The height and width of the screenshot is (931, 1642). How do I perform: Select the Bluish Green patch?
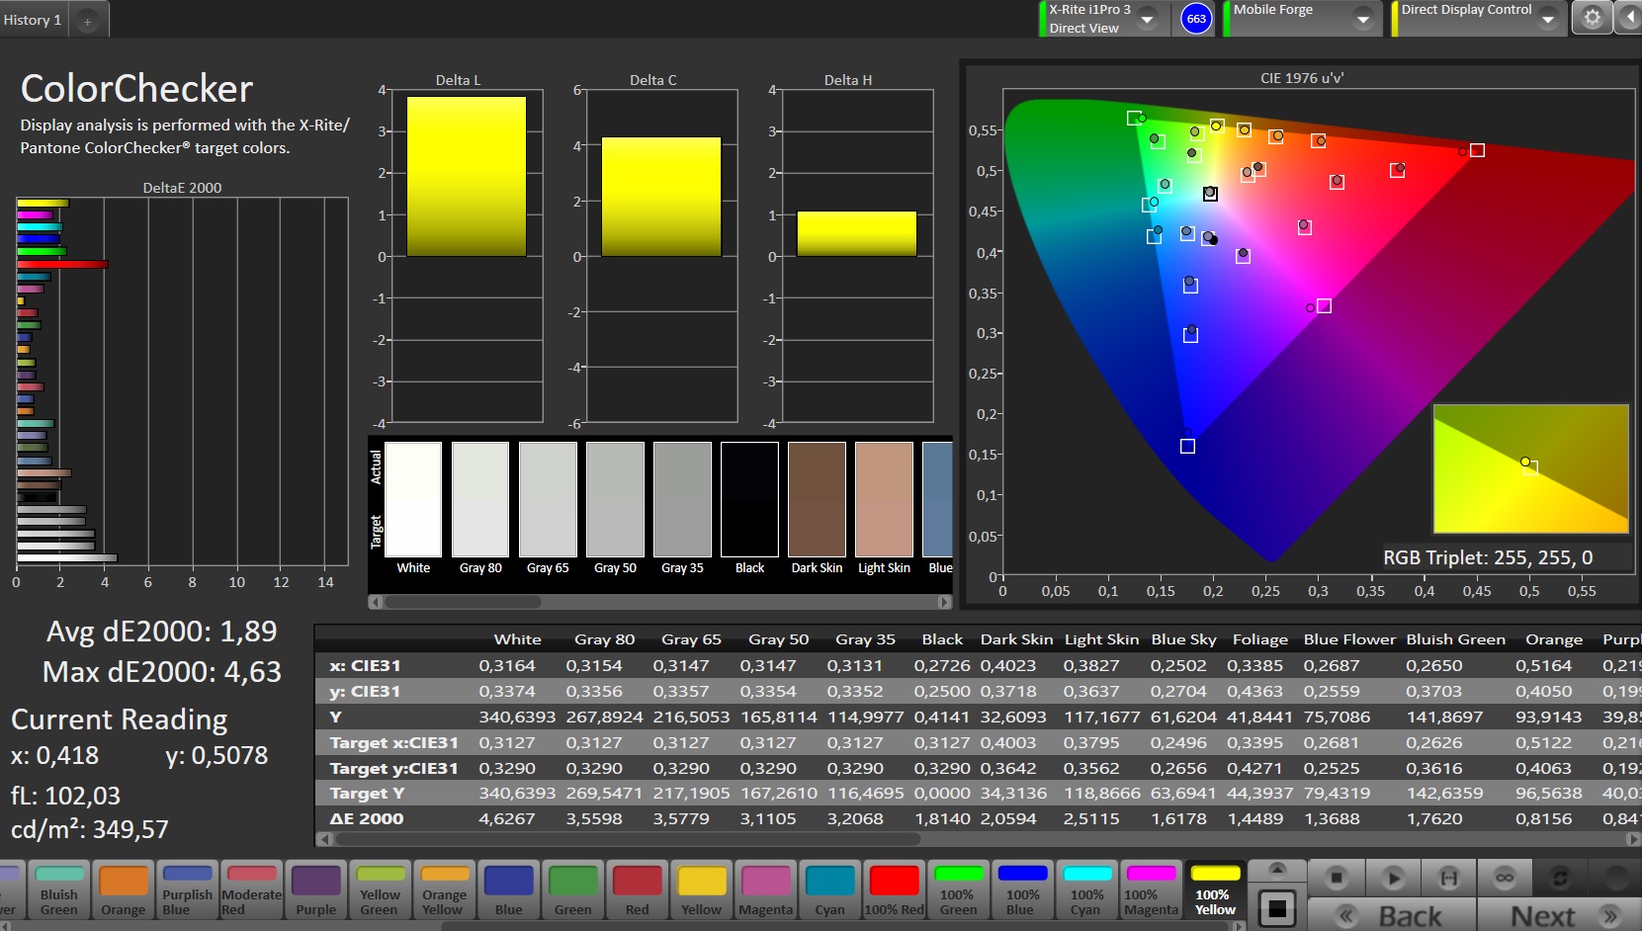[x=58, y=889]
